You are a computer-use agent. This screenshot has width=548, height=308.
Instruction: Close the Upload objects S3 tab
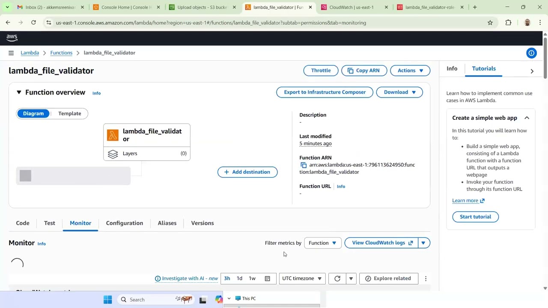point(234,7)
